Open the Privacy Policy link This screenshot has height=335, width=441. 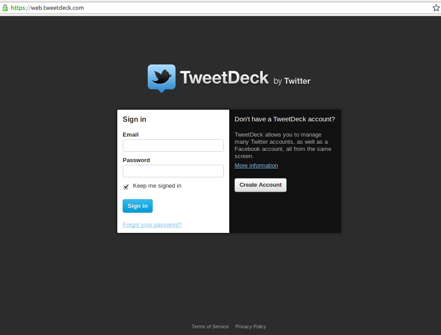pyautogui.click(x=251, y=326)
